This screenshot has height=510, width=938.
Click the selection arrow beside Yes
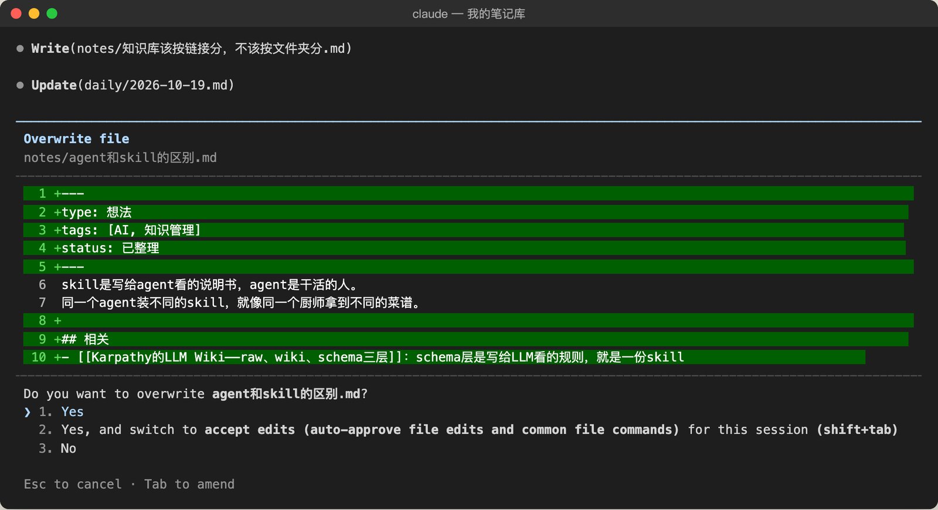(27, 412)
